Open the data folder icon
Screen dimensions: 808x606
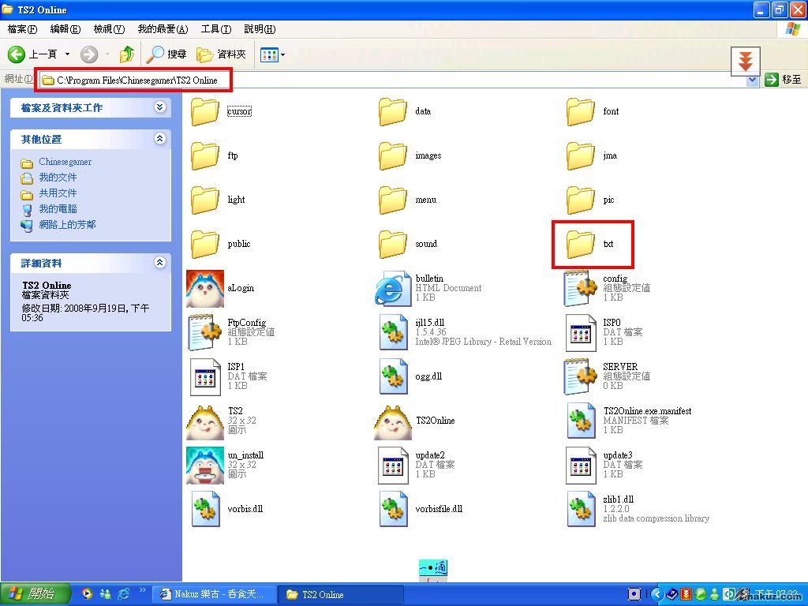[x=393, y=111]
